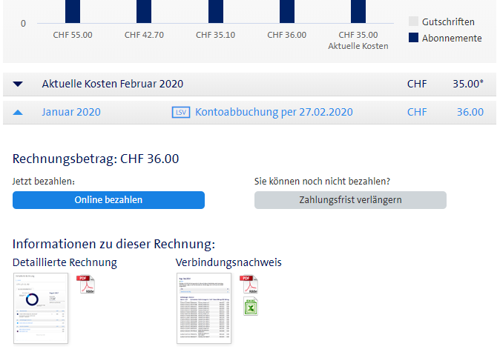Open Detaillierte Rechnung preview thumbnail
Image resolution: width=500 pixels, height=355 pixels.
coord(41,308)
